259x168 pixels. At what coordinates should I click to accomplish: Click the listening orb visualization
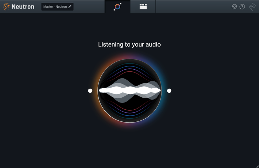pos(129,91)
